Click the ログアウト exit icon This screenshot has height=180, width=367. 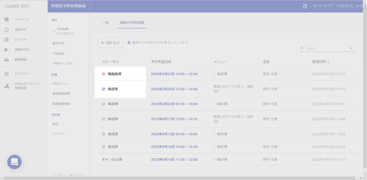tap(7, 74)
